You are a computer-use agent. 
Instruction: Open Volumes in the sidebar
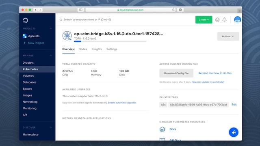[28, 76]
